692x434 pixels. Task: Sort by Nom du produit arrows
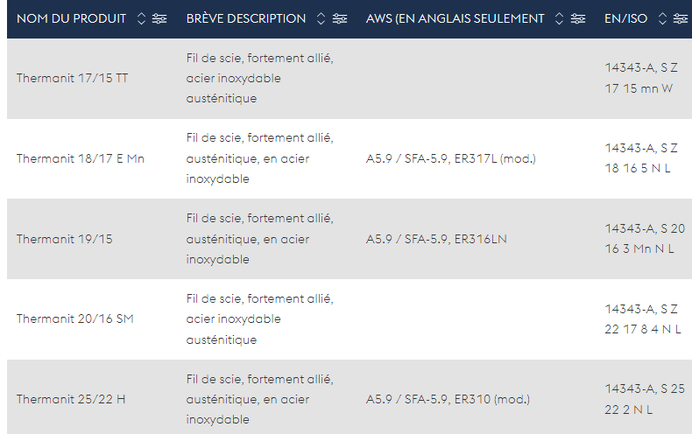pyautogui.click(x=141, y=18)
